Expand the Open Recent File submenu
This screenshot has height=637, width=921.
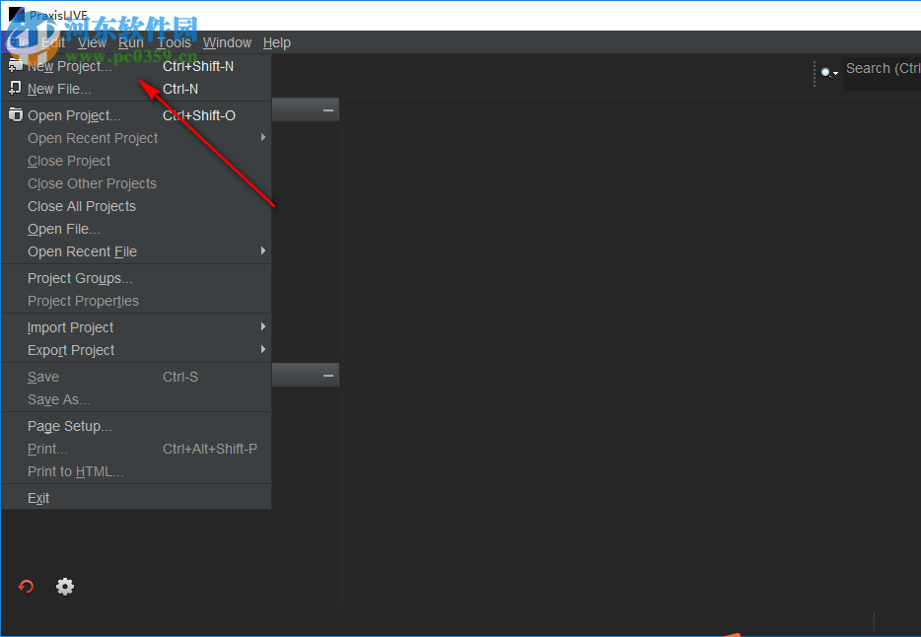[262, 251]
